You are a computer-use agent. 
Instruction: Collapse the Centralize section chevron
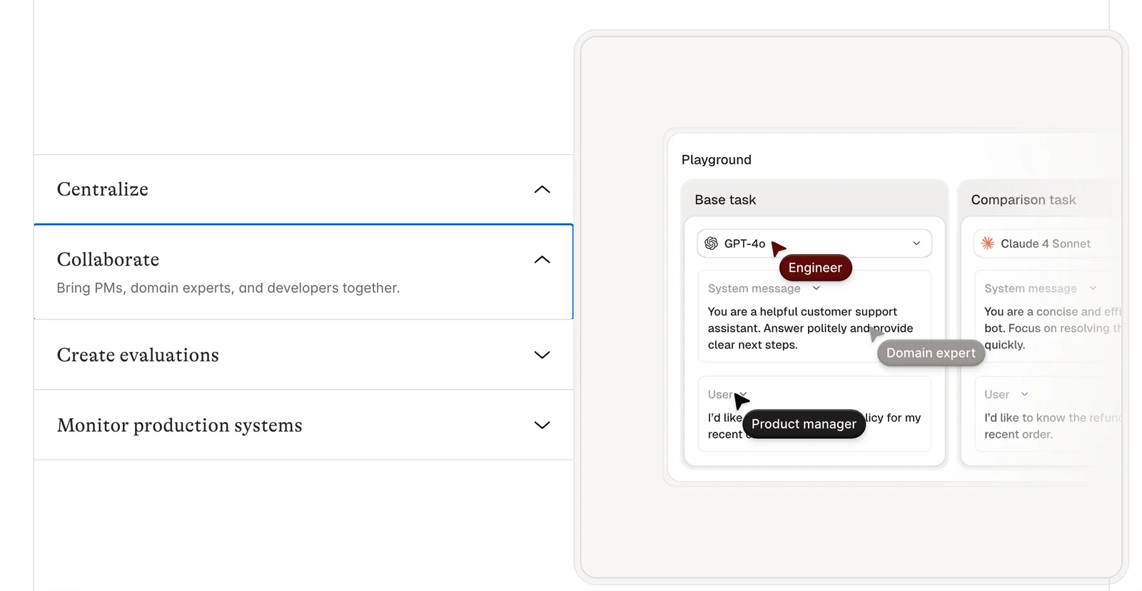pyautogui.click(x=542, y=189)
